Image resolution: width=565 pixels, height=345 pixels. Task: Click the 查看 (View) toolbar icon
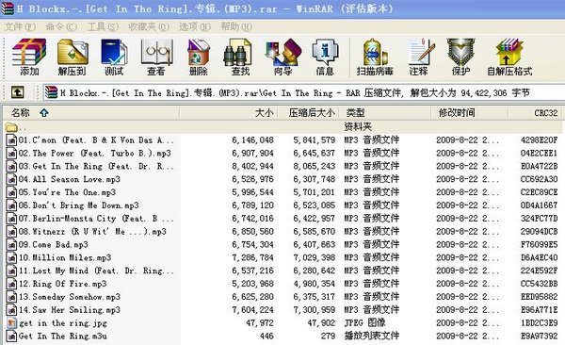(156, 52)
